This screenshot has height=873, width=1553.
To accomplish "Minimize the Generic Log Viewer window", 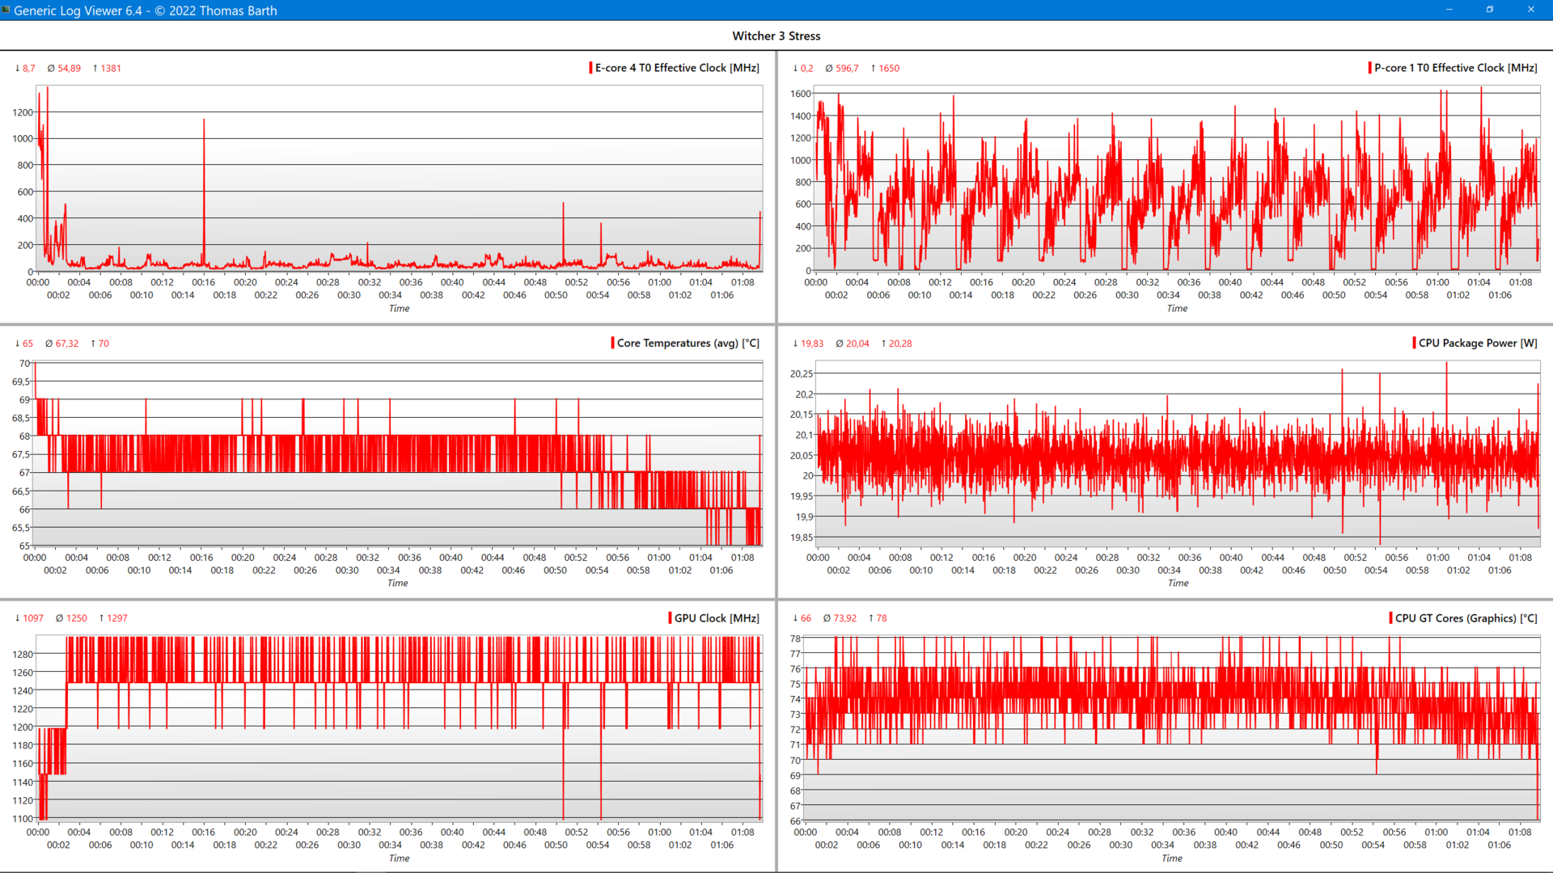I will pyautogui.click(x=1449, y=10).
